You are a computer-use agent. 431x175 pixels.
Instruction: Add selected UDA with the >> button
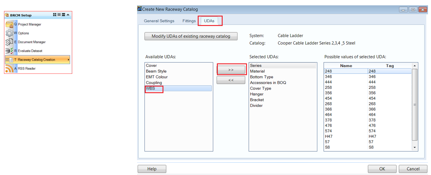point(231,70)
